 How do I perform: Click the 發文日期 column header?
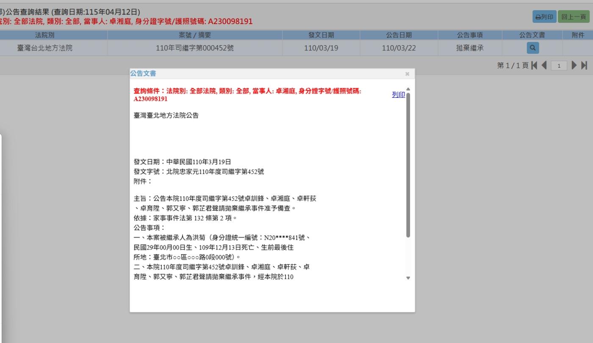(321, 35)
